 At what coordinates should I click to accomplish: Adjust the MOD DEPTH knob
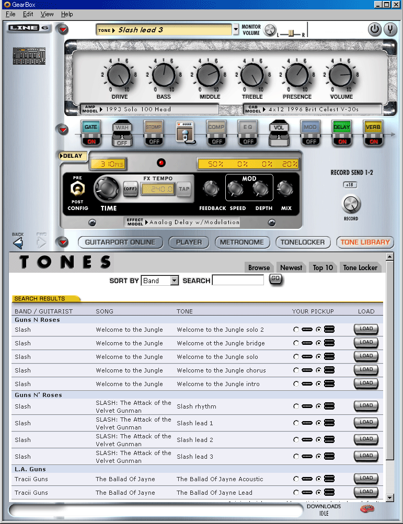260,189
